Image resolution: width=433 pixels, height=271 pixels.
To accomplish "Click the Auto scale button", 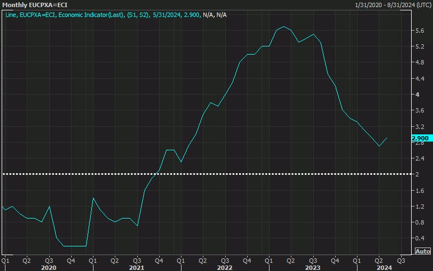I will click(x=423, y=251).
